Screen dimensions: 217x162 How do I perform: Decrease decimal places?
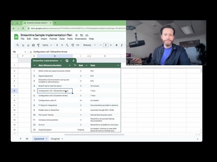[x=67, y=45]
